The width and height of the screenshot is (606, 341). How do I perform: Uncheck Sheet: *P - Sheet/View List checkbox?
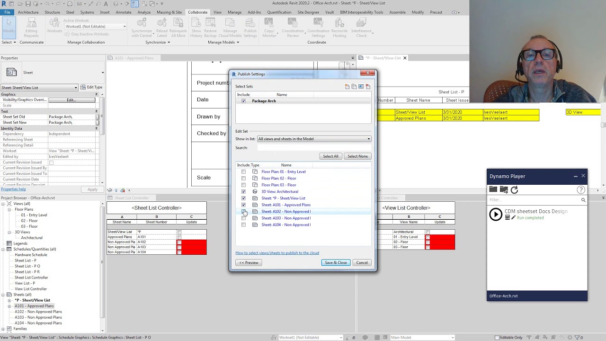(243, 198)
